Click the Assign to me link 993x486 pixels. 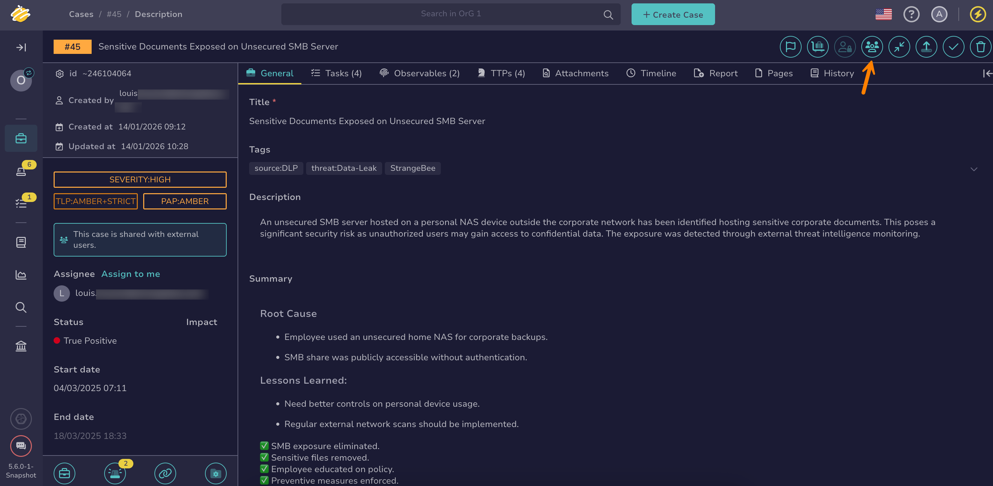tap(130, 274)
